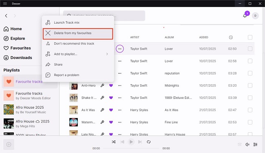Open more options for Shake It

(x=119, y=98)
